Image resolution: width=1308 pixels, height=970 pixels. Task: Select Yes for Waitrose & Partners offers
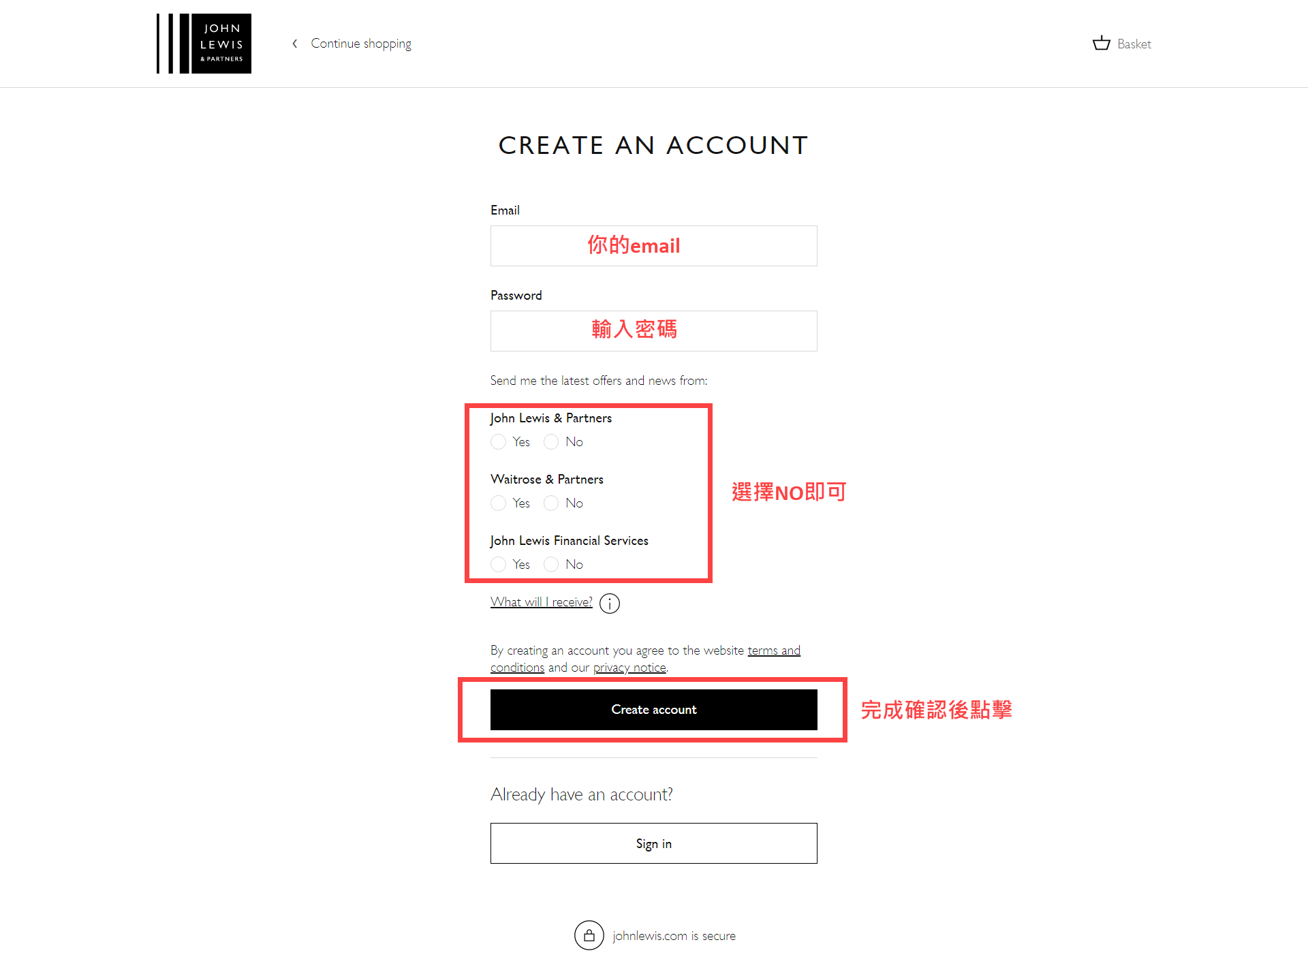(499, 503)
